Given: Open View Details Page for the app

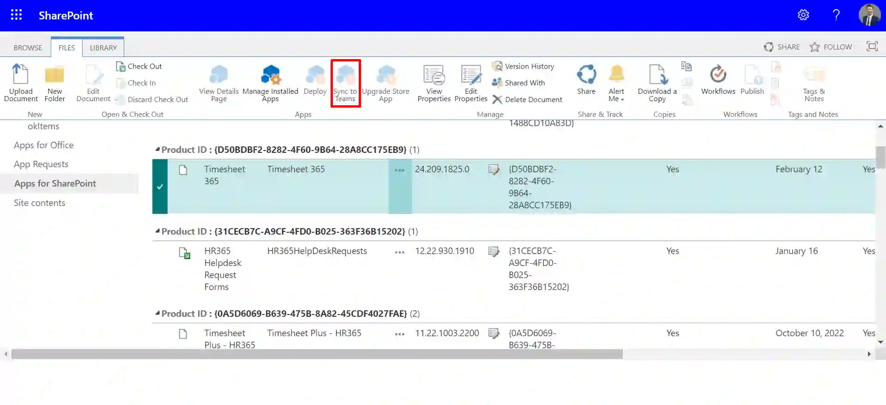Looking at the screenshot, I should coord(219,83).
